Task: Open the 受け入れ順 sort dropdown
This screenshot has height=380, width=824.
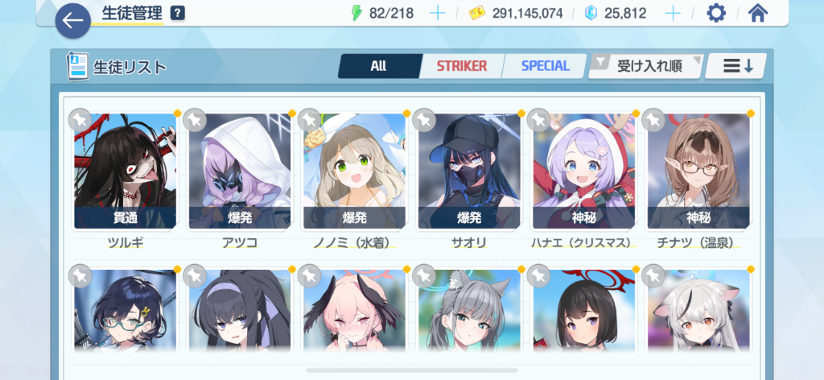Action: point(646,66)
